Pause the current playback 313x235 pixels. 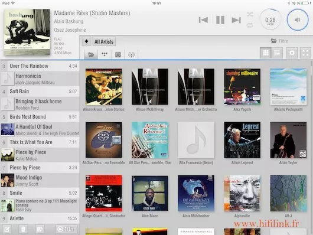click(x=220, y=20)
